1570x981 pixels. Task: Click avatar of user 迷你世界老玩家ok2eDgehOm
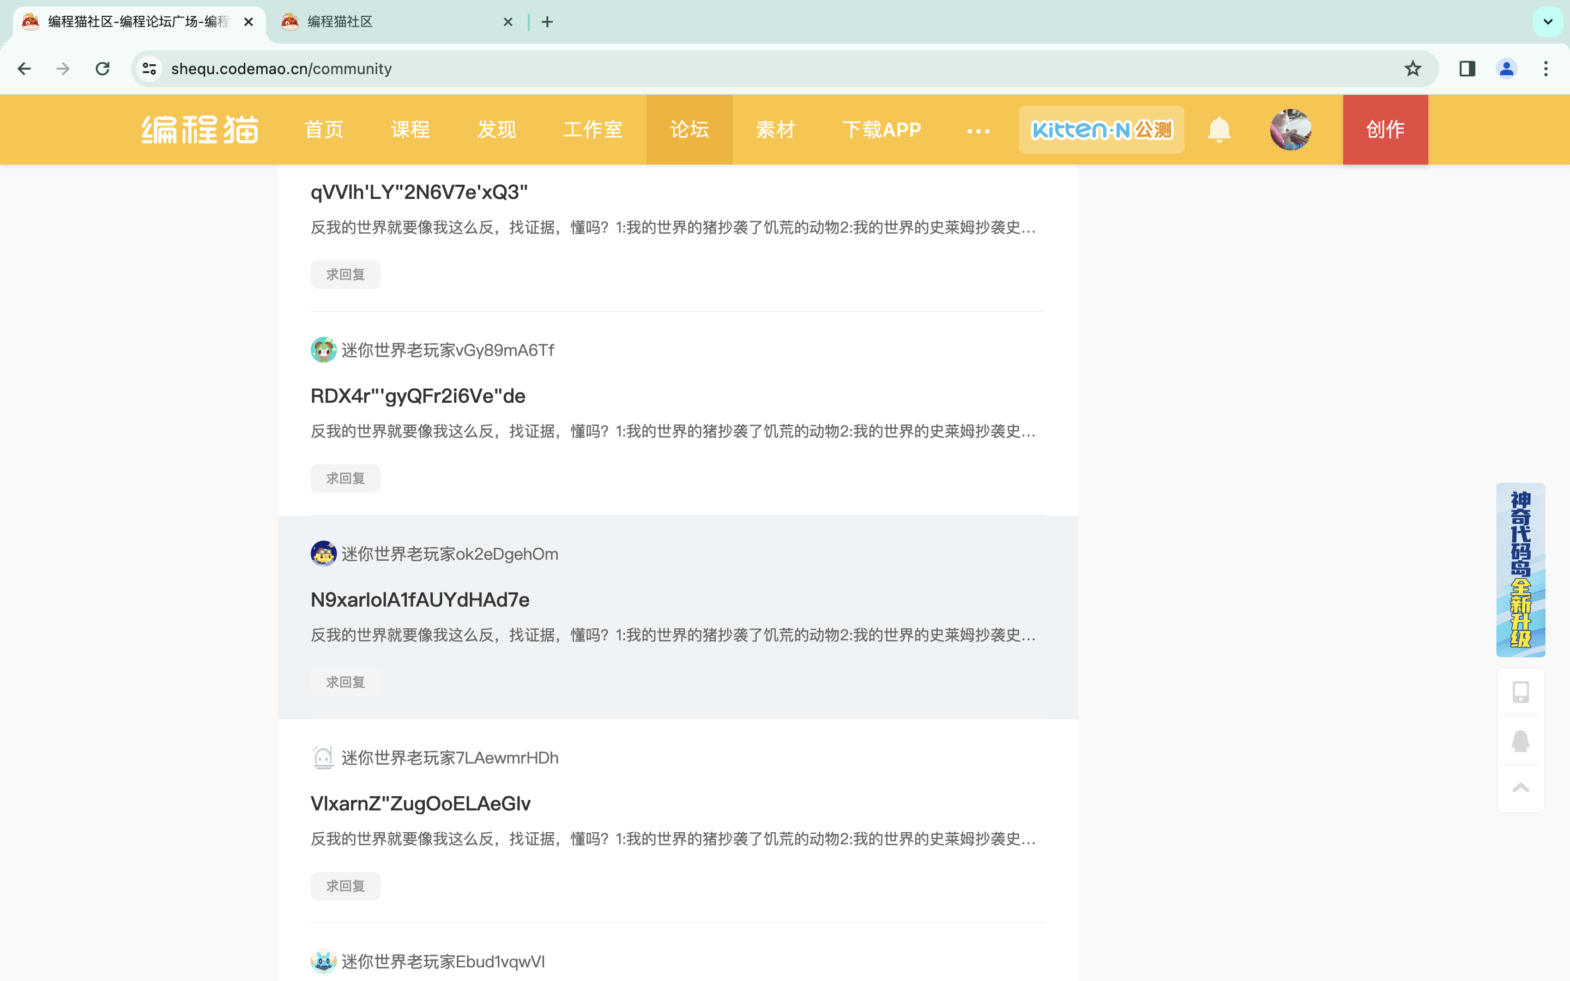[x=323, y=553]
